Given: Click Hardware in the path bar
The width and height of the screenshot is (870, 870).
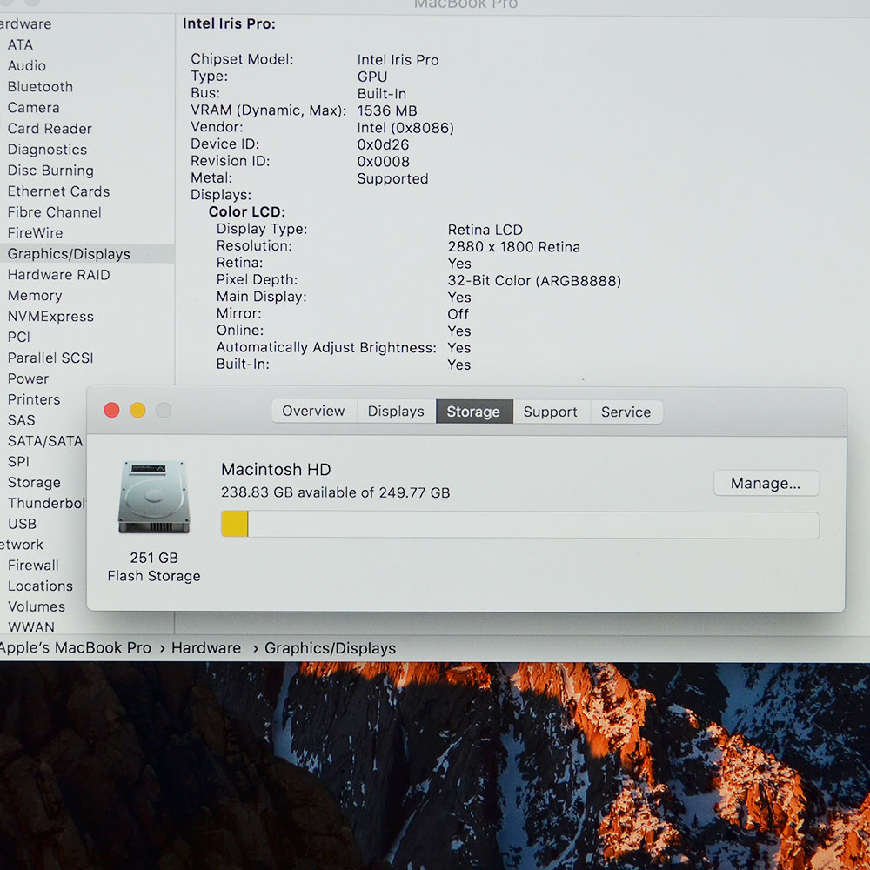Looking at the screenshot, I should click(206, 648).
